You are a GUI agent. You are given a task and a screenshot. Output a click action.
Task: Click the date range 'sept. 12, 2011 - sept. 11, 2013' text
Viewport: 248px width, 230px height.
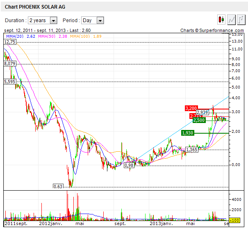(34, 30)
